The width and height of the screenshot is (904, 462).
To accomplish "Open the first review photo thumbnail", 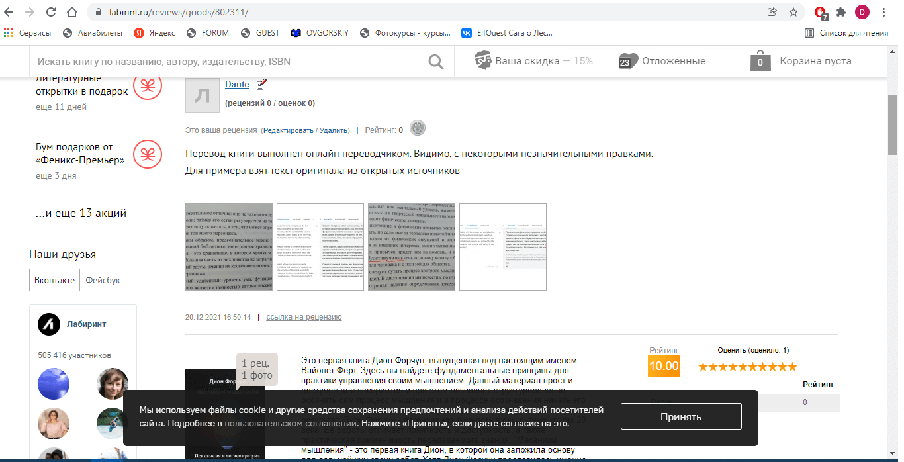I will pyautogui.click(x=229, y=247).
